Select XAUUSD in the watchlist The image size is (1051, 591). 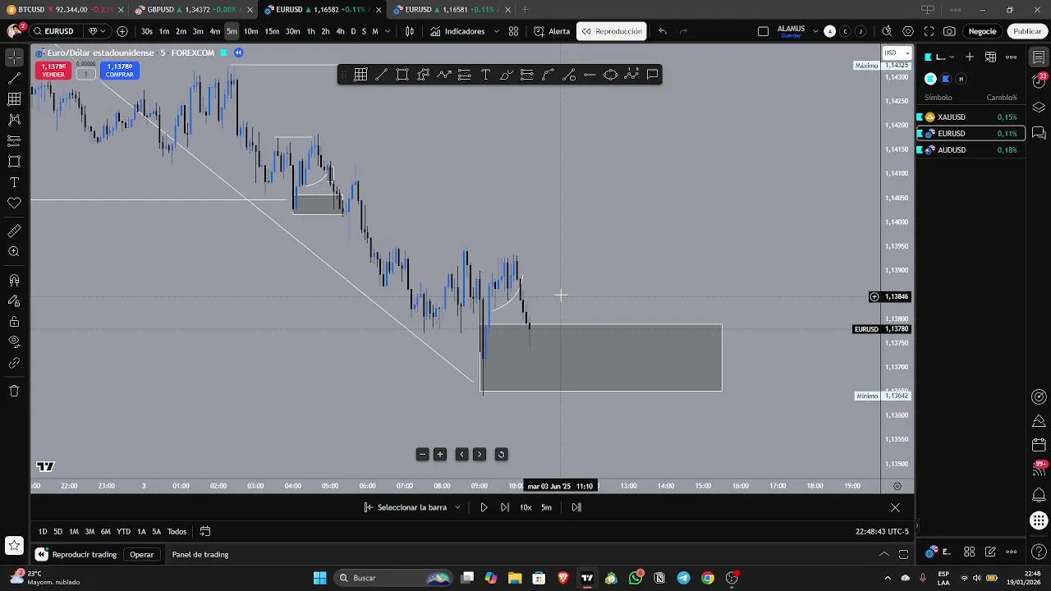coord(971,117)
